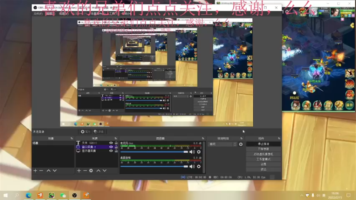
Task: Click the audio mixer vertical scrollbar
Action: tap(204, 157)
